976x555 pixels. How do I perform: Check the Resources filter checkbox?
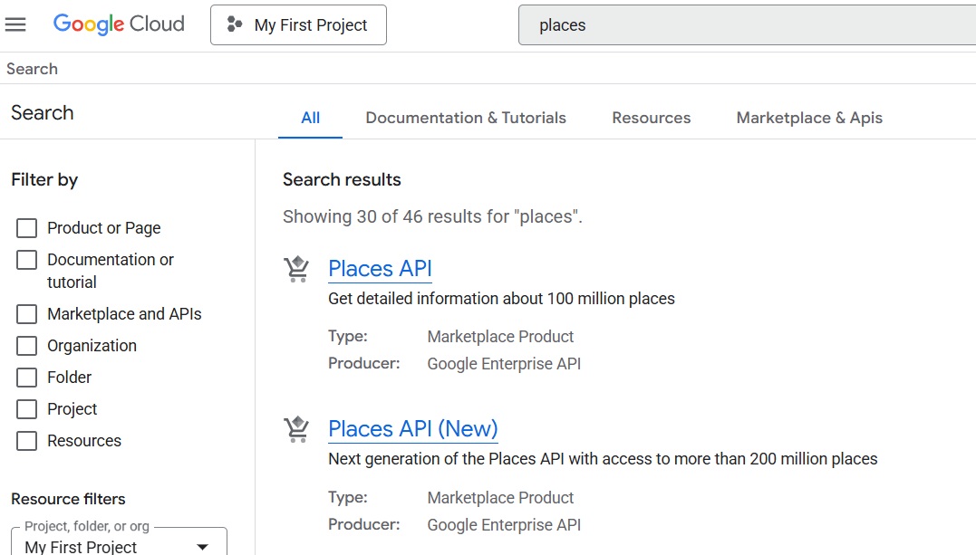(x=27, y=441)
